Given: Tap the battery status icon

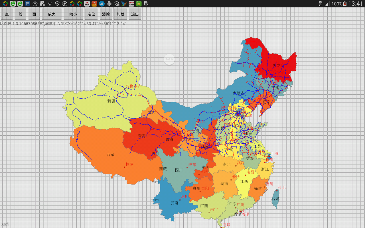Looking at the screenshot, I should pos(345,4).
